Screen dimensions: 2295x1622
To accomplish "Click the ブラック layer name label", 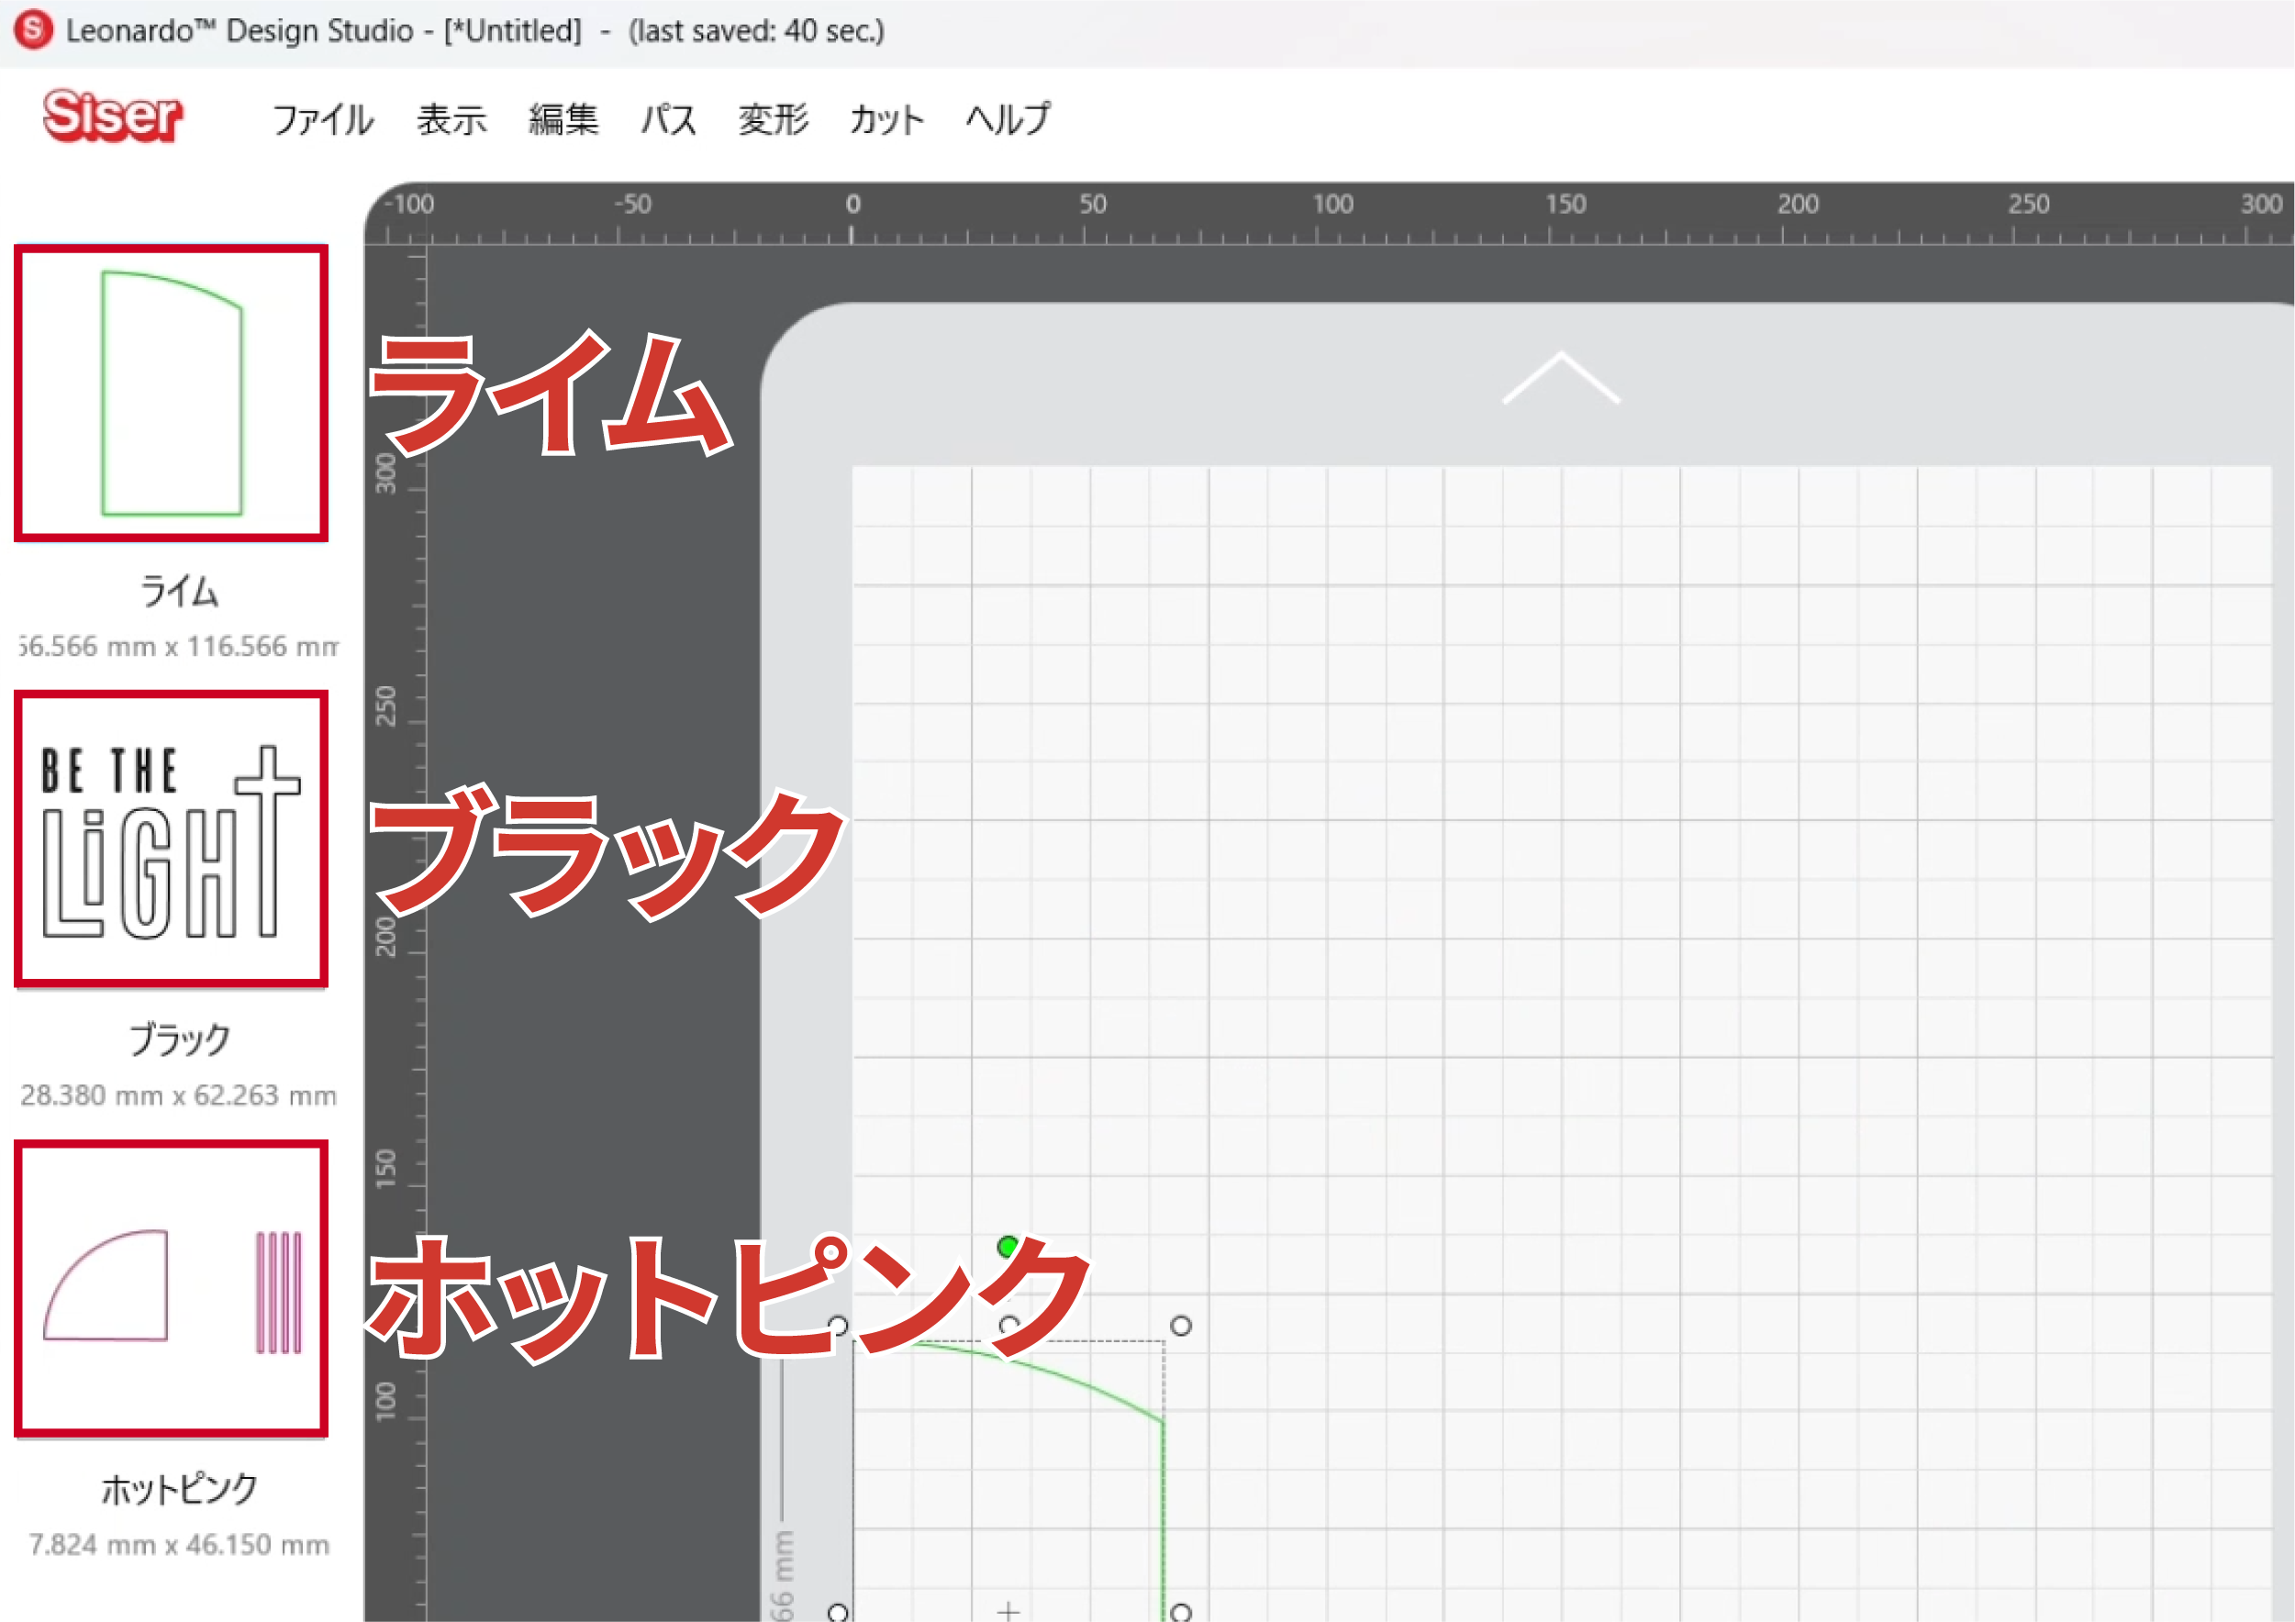I will click(x=179, y=1039).
